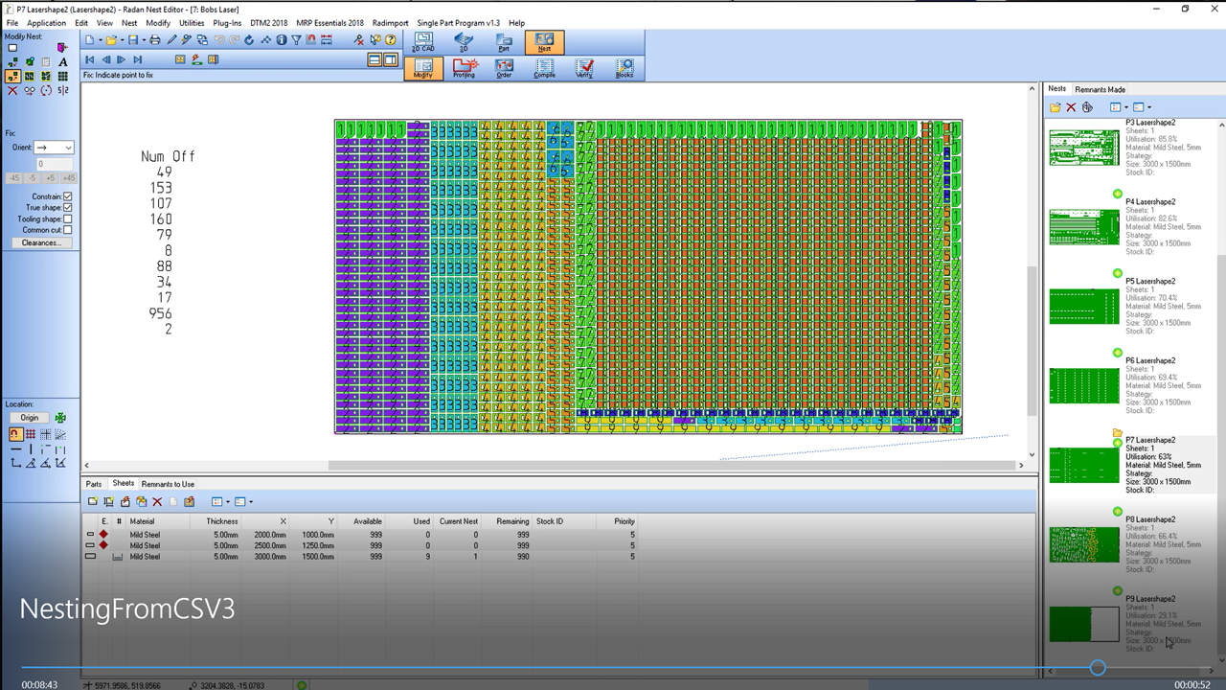Click the video progress slider handle
The width and height of the screenshot is (1226, 690).
click(x=1098, y=668)
